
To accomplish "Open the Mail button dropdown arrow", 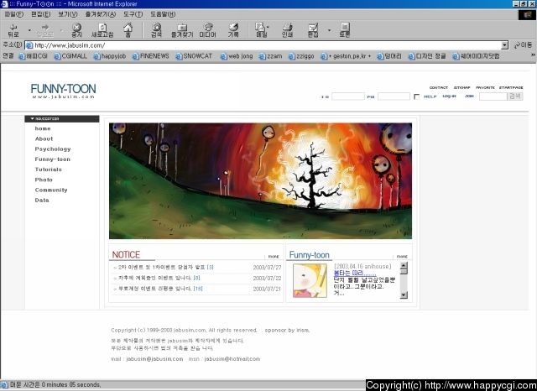I will (x=268, y=27).
